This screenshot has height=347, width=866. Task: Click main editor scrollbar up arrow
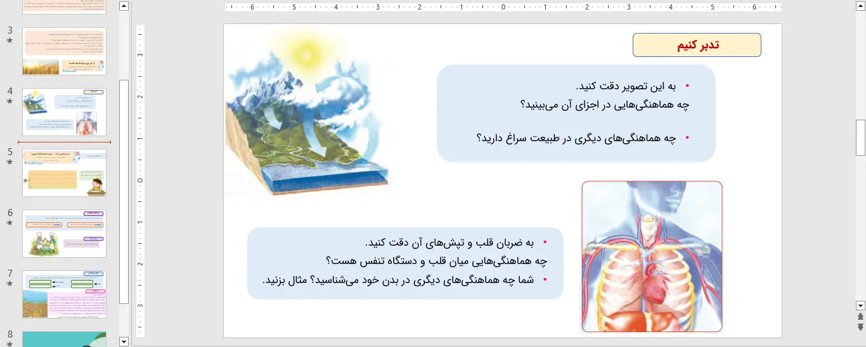tap(860, 6)
